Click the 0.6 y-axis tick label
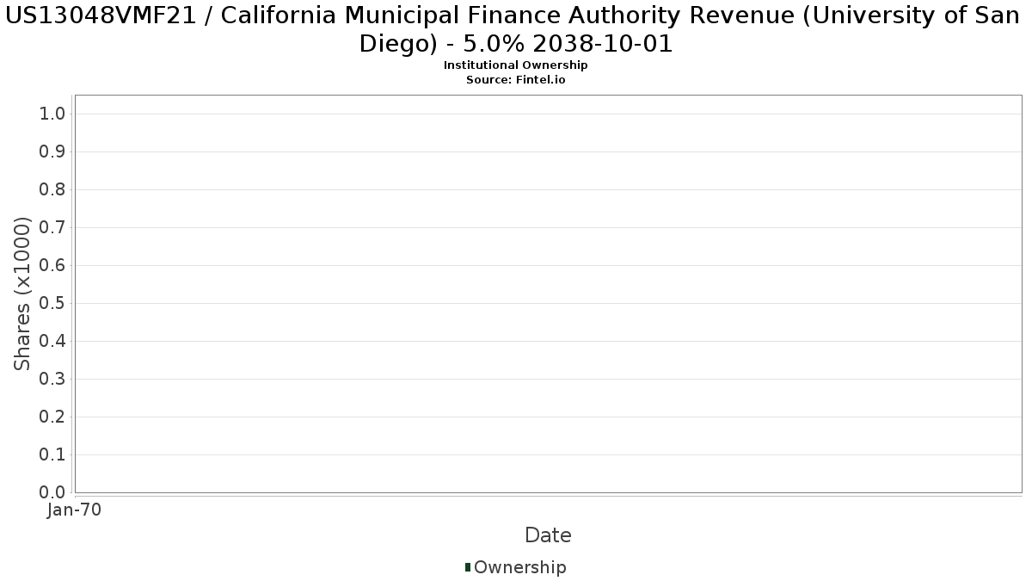This screenshot has height=581, width=1032. (52, 266)
